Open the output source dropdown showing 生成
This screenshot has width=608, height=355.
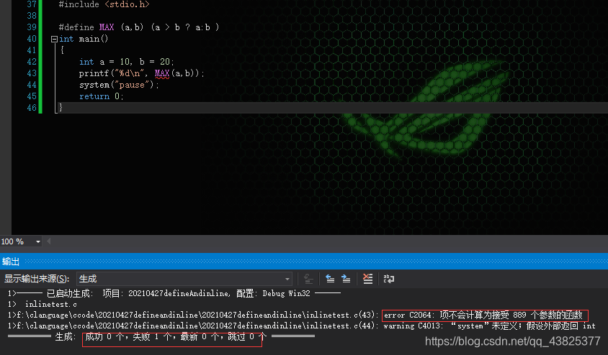tap(184, 279)
